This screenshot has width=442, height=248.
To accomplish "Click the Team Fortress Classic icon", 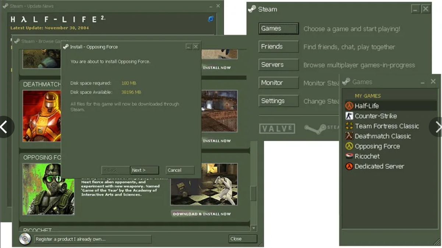I will pyautogui.click(x=349, y=126).
